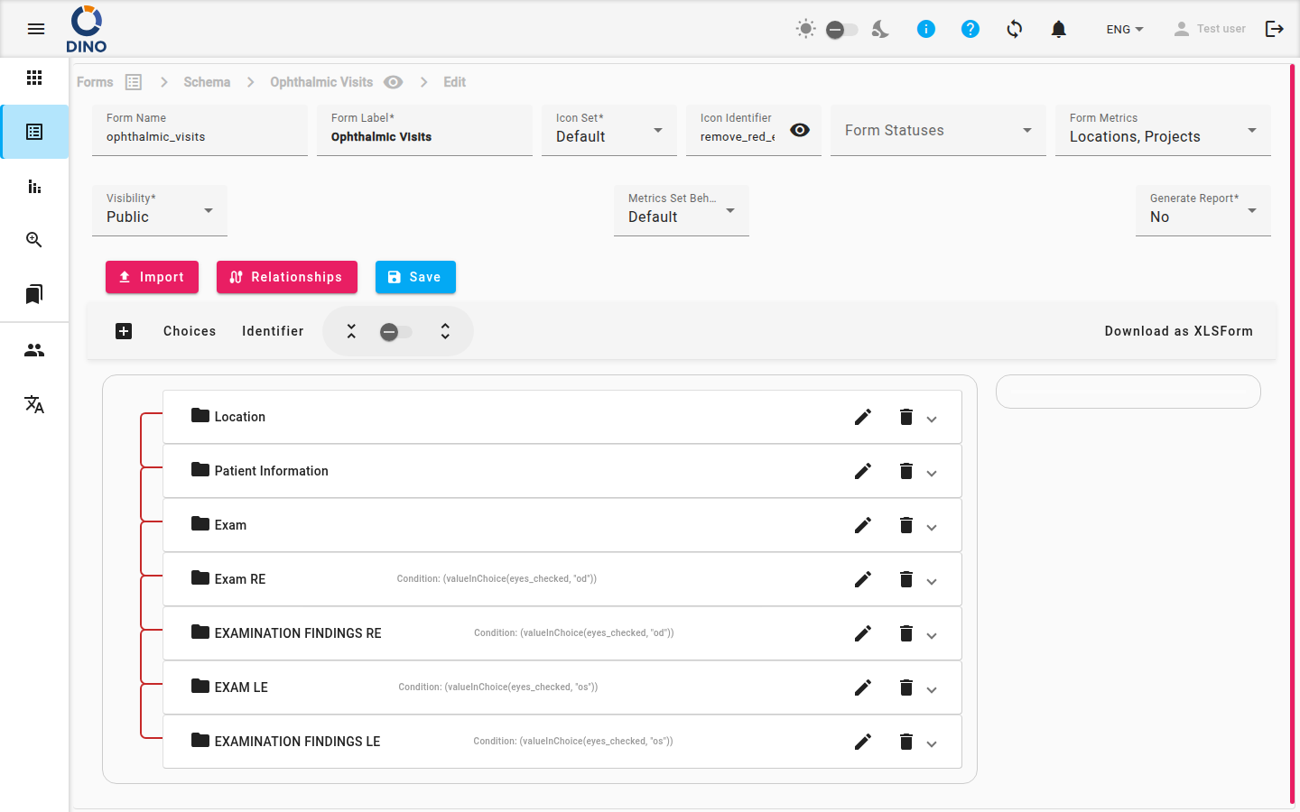The width and height of the screenshot is (1300, 812).
Task: Click the Form Name field
Action: 200,130
